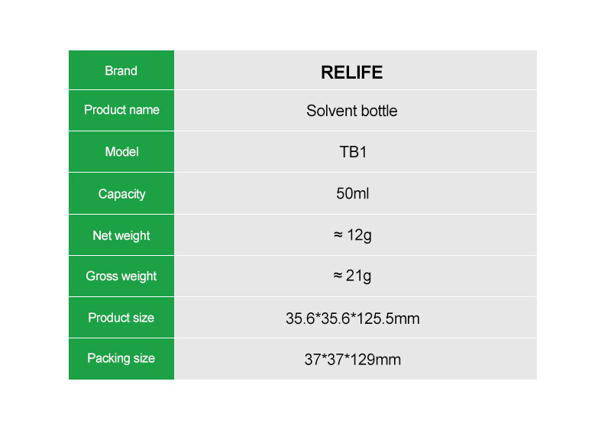
Task: Select the Solvent bottle value
Action: 351,111
